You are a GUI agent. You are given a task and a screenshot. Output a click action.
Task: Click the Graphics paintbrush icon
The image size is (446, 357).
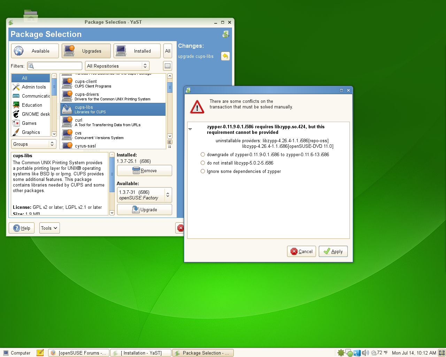point(16,132)
